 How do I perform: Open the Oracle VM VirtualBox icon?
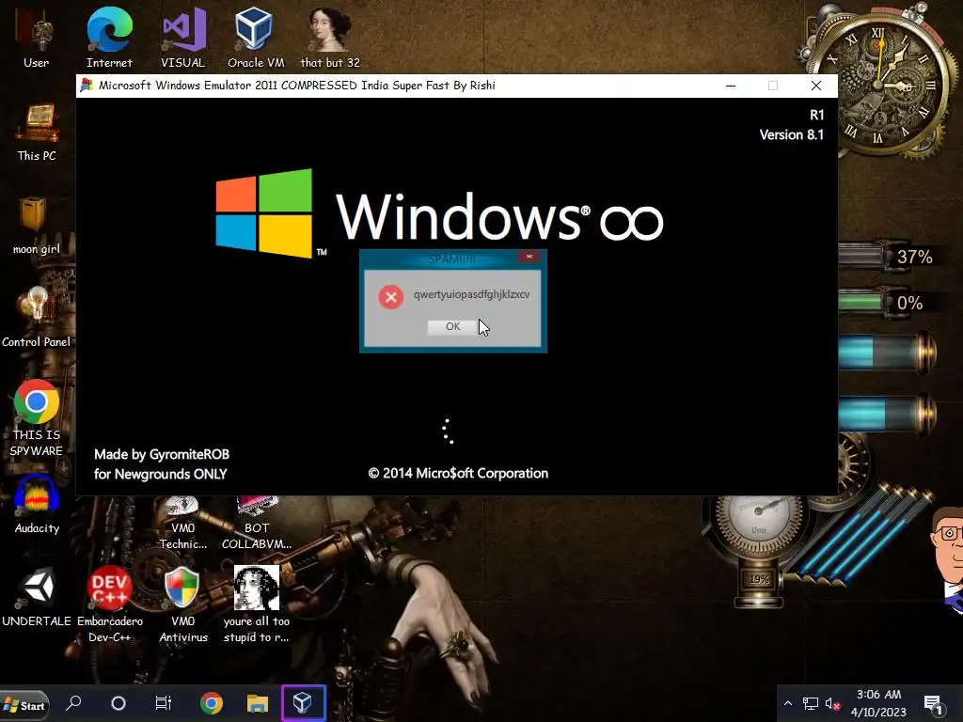256,38
